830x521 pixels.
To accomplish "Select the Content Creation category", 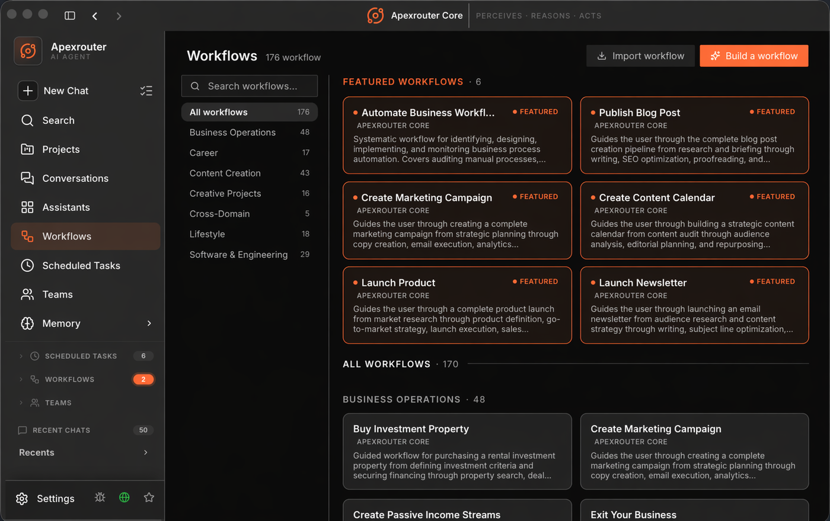I will point(250,173).
